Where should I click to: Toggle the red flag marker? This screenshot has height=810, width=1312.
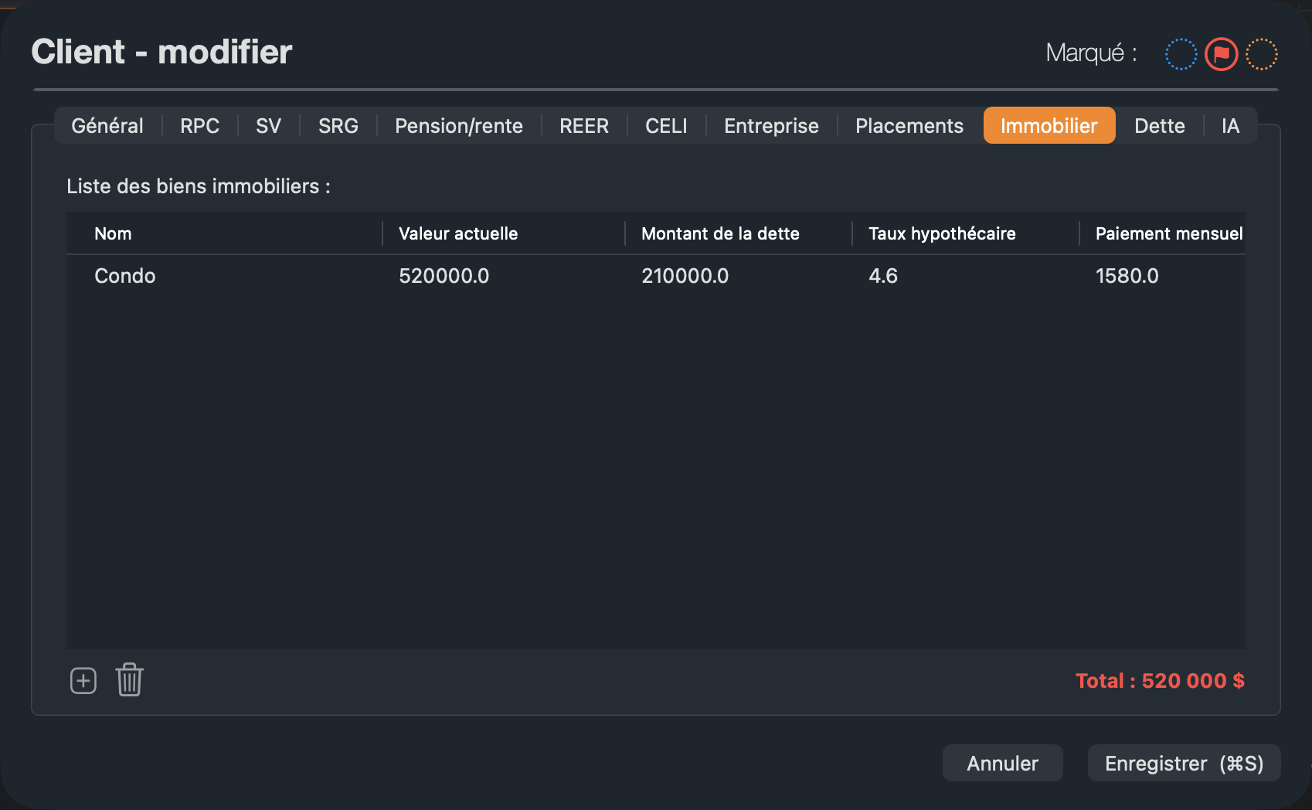(1222, 54)
